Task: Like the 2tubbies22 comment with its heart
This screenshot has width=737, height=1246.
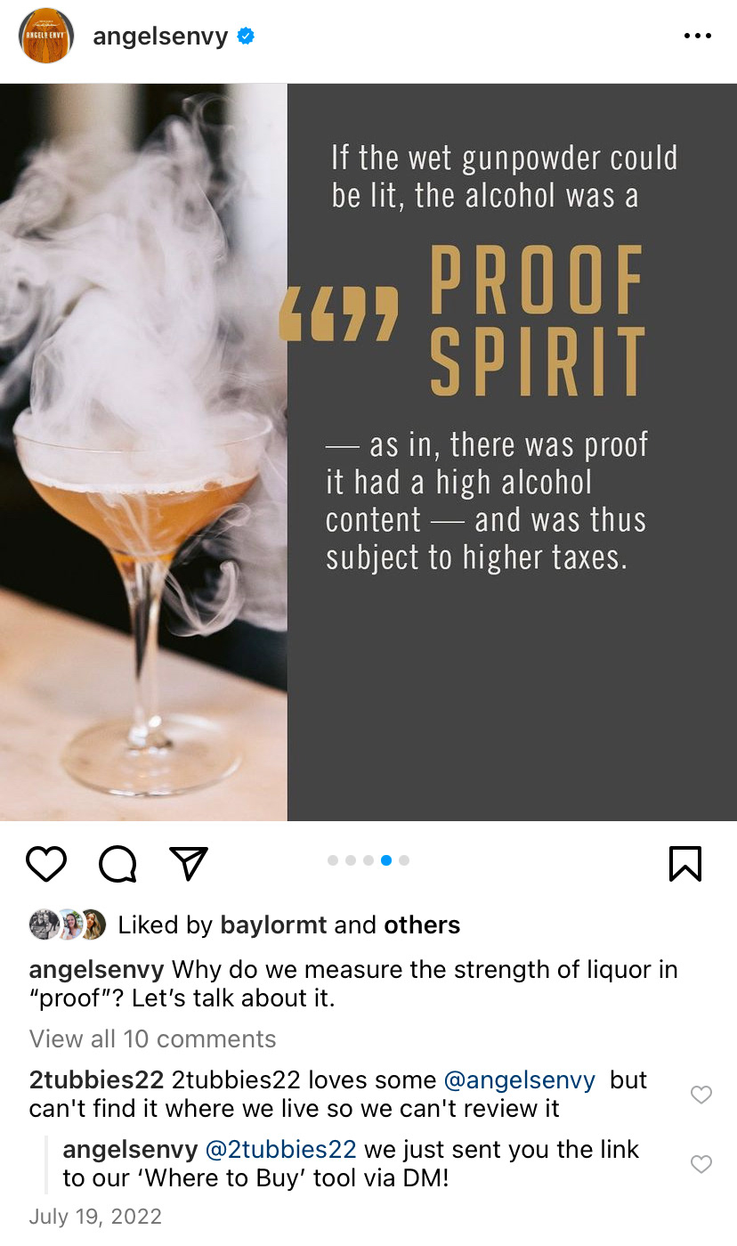Action: (x=701, y=1095)
